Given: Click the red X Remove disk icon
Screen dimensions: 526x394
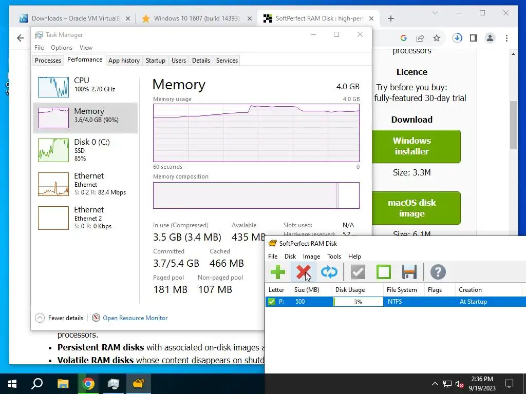Looking at the screenshot, I should point(303,272).
